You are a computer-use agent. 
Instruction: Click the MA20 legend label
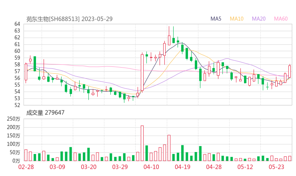click(259, 19)
